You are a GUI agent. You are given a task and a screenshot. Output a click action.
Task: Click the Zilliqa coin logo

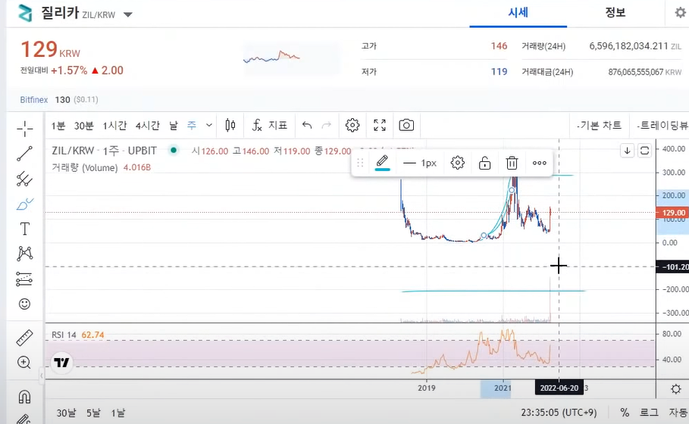[x=25, y=13]
